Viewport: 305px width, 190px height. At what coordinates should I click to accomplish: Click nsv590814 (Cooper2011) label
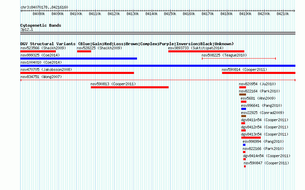[x=244, y=69]
